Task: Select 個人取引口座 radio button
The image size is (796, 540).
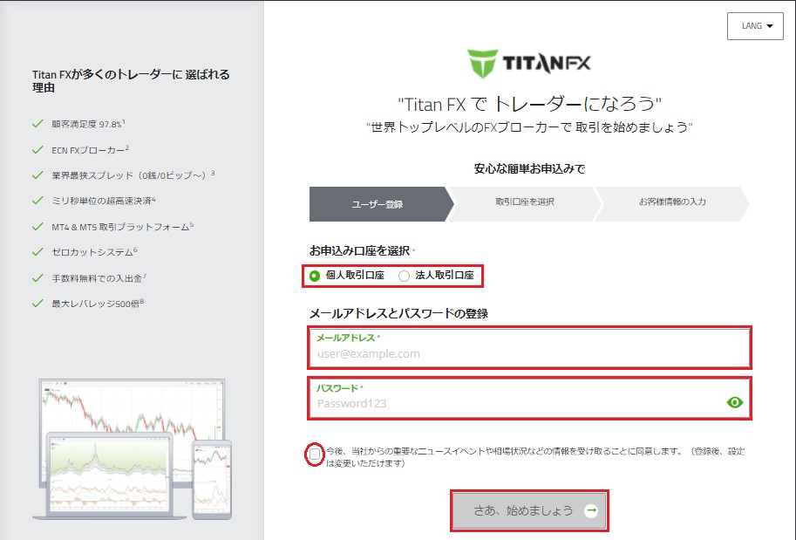Action: [x=315, y=276]
